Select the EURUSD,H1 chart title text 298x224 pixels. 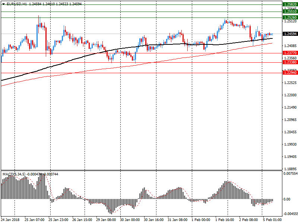17,4
